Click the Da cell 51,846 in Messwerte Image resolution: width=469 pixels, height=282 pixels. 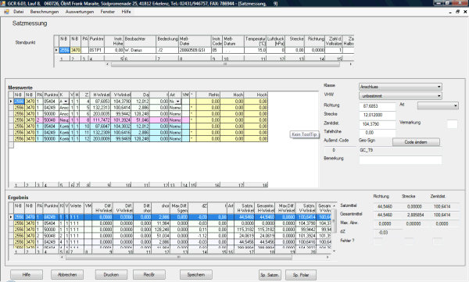140,120
